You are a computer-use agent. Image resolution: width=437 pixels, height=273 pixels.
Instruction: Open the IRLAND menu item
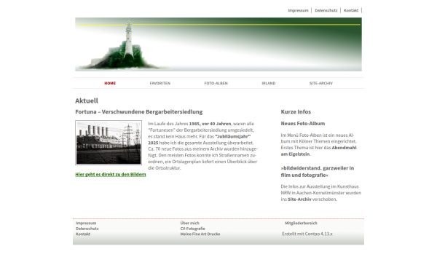(268, 83)
